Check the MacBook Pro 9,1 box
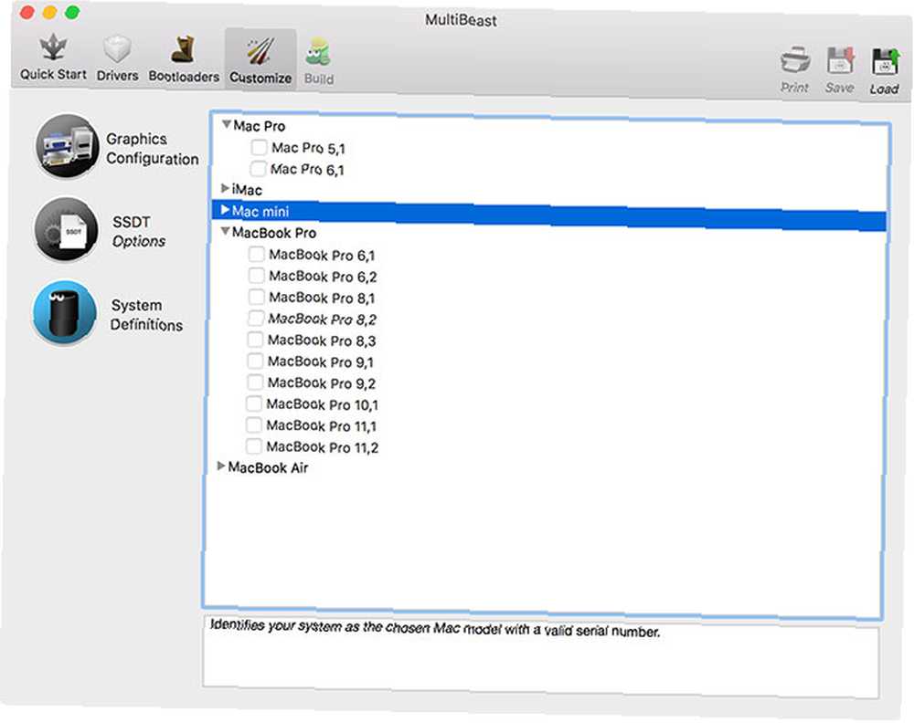Viewport: 914px width, 723px height. pos(255,361)
